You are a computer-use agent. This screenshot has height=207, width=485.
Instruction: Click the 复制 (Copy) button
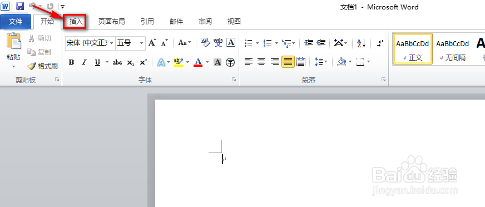point(39,52)
